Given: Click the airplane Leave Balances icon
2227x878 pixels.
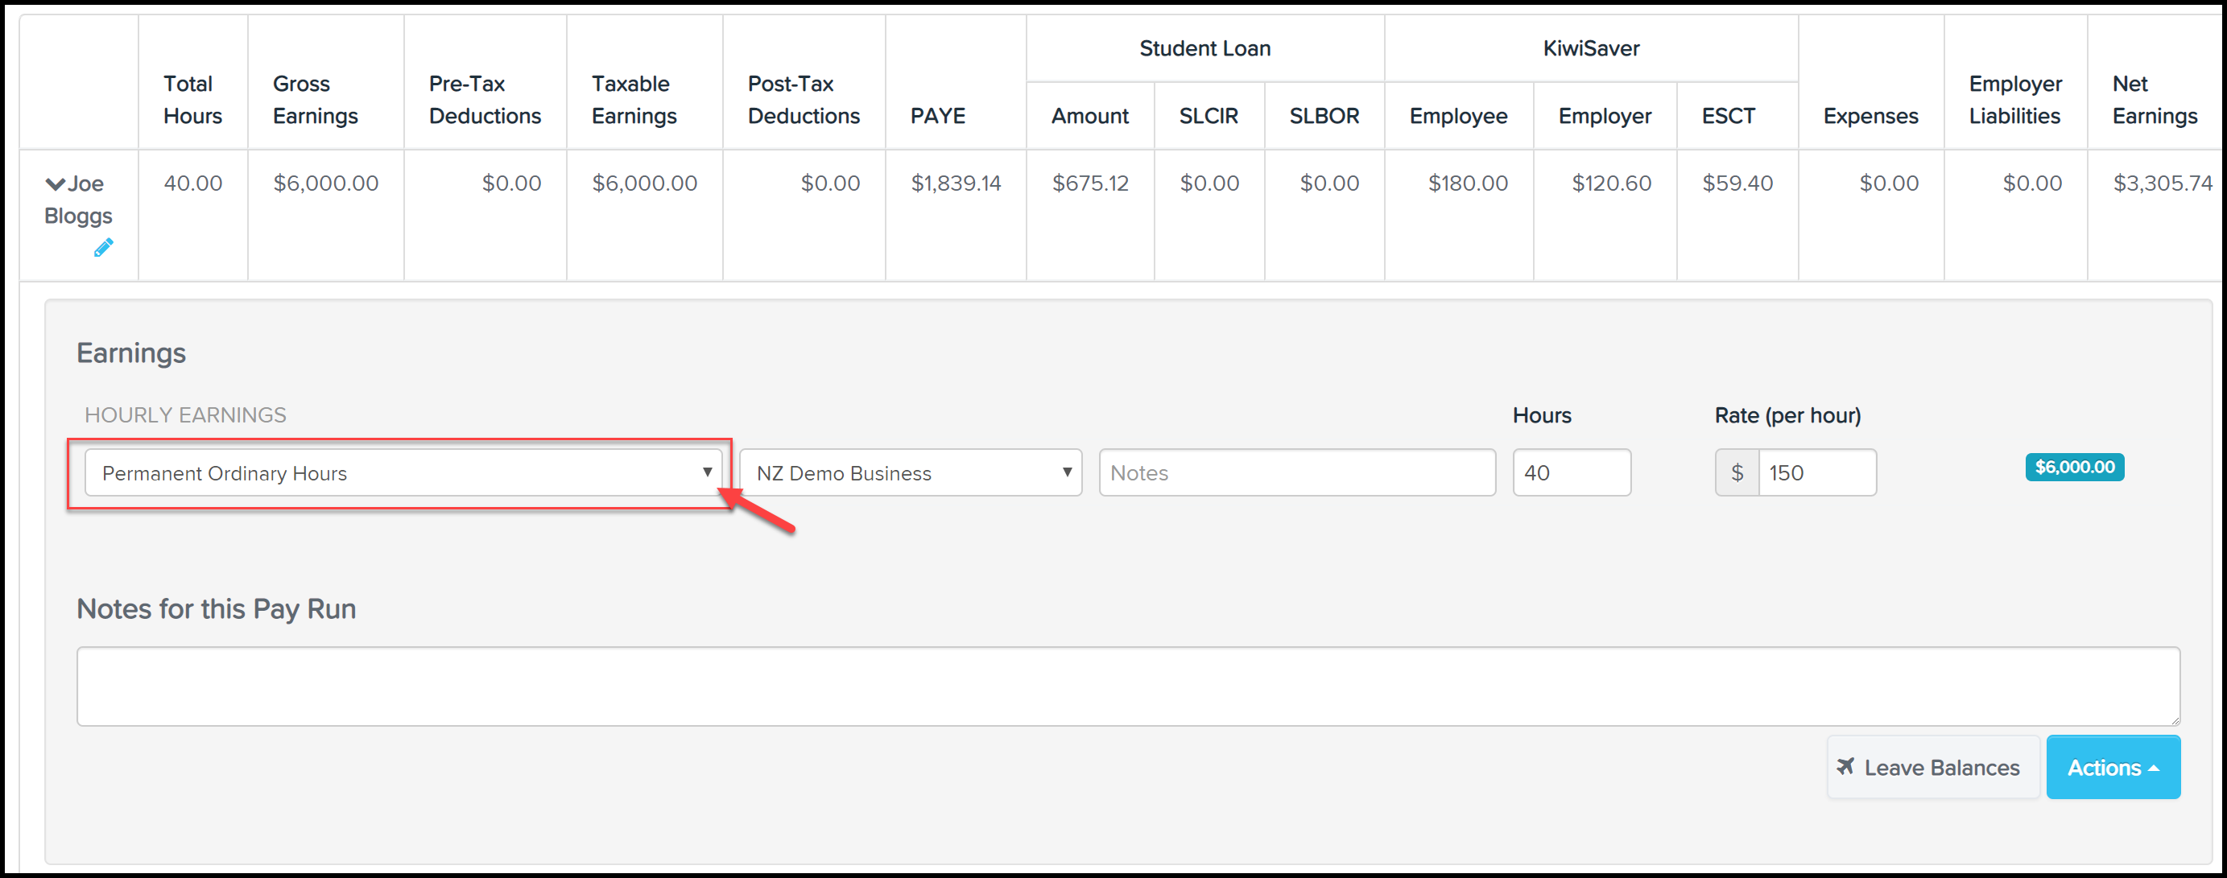Looking at the screenshot, I should [x=1845, y=766].
